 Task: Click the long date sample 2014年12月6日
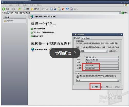[102, 68]
